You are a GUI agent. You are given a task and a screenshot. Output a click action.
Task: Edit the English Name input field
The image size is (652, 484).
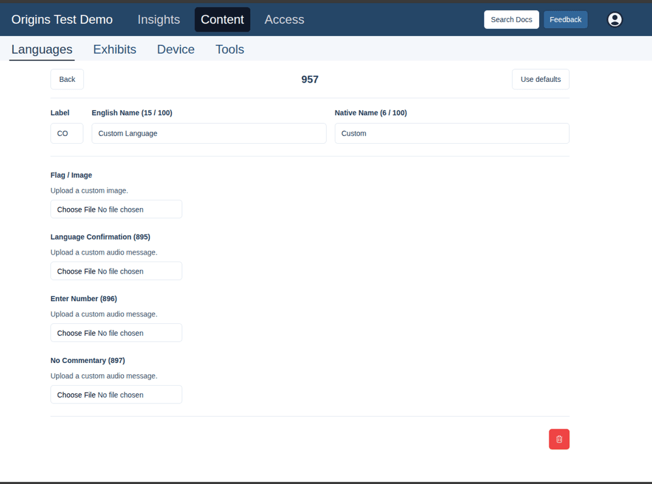[x=209, y=134]
